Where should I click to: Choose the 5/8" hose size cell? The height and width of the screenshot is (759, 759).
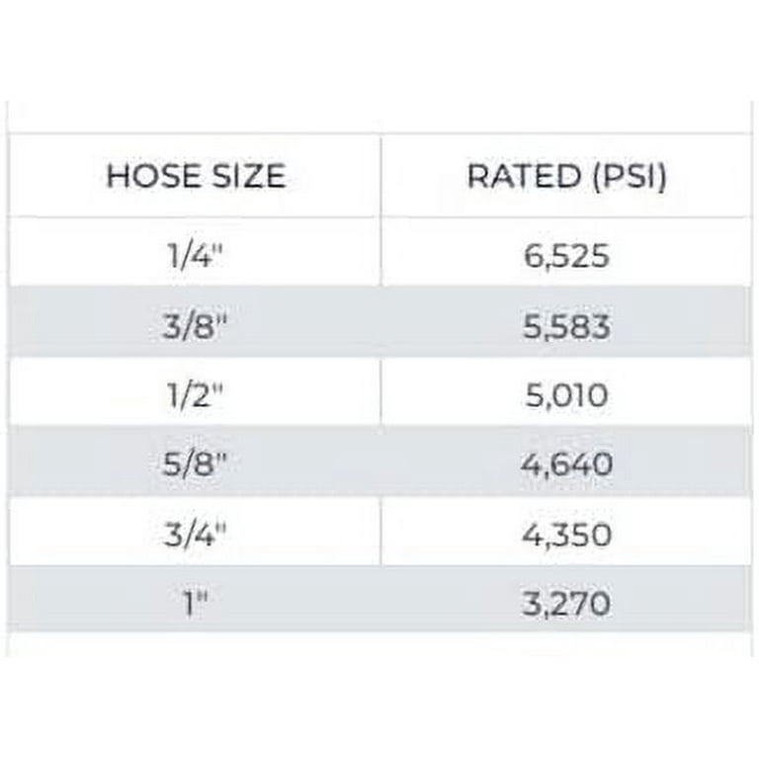click(196, 464)
